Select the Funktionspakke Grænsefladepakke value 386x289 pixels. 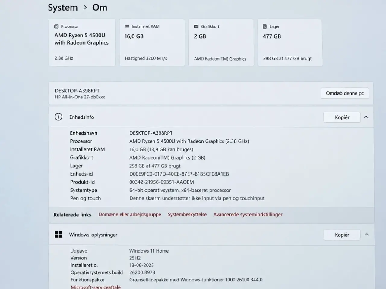tap(196, 280)
